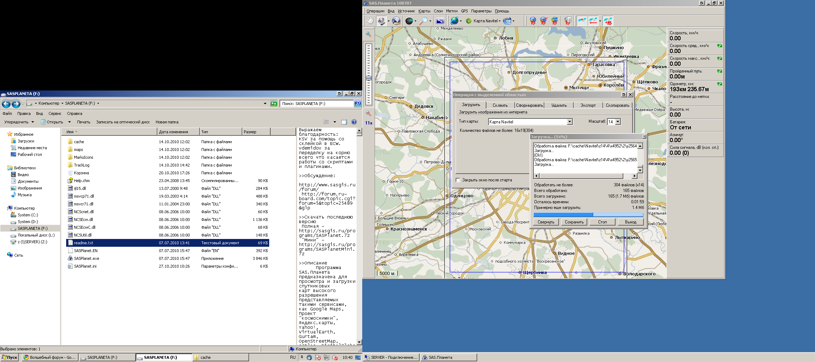The width and height of the screenshot is (815, 362).
Task: Click the vertical map zoom slider handle
Action: [x=369, y=78]
